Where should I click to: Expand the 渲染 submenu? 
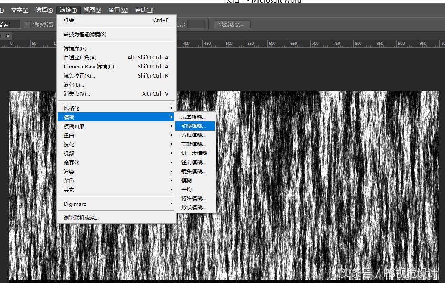coord(69,172)
